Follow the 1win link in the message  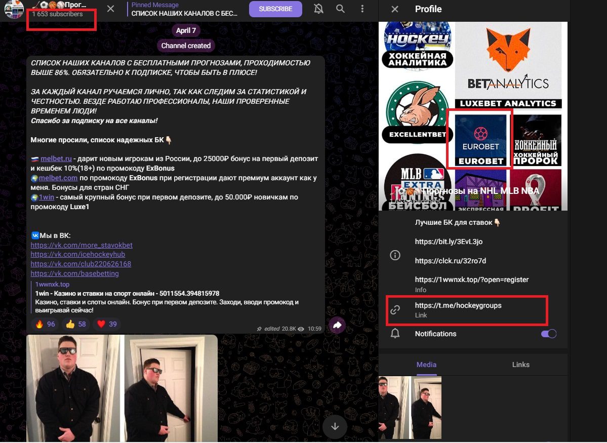(x=47, y=197)
